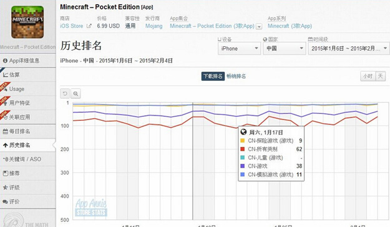The image size is (390, 227).
Task: Click the icon beside 推荐
Action: pyautogui.click(x=5, y=173)
